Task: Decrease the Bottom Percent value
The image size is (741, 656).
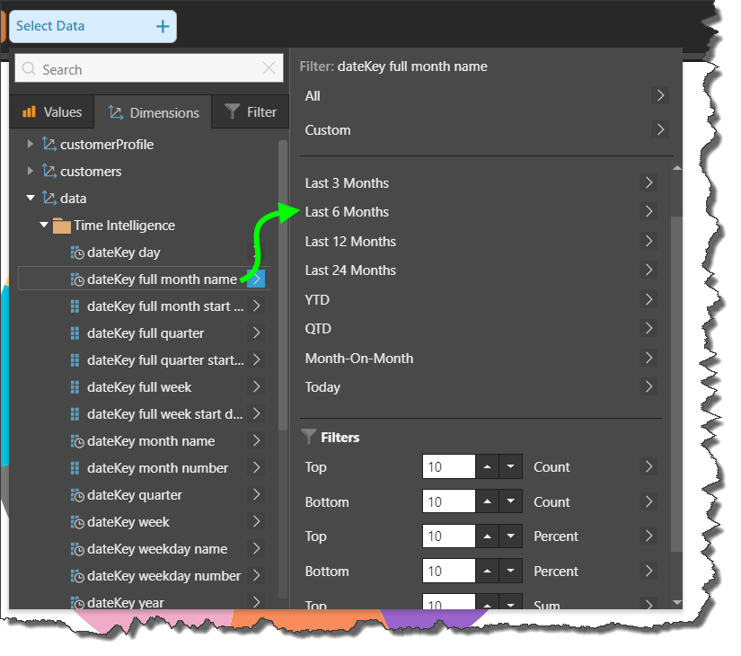Action: 510,571
